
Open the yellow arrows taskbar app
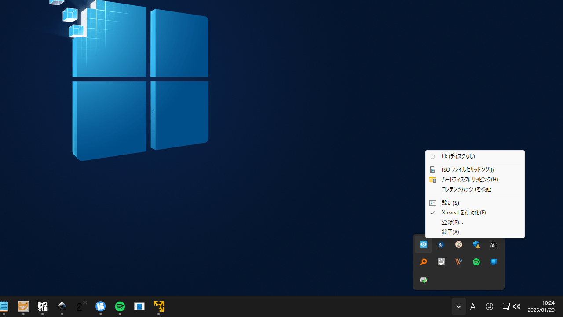click(159, 306)
